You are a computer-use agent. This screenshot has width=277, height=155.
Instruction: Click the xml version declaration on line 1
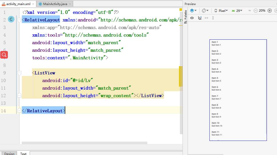coord(71,12)
